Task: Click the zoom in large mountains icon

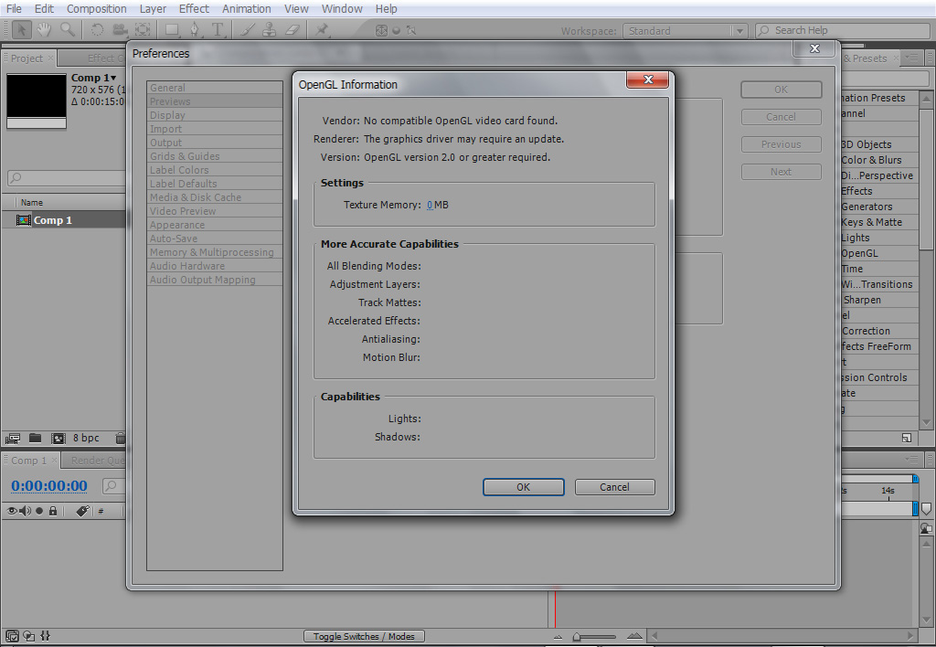Action: coord(635,636)
